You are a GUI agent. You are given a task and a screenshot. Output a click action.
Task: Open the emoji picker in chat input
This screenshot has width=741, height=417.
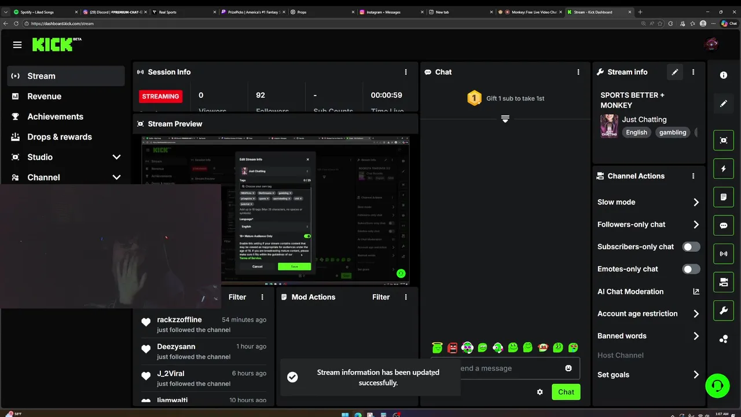(568, 368)
